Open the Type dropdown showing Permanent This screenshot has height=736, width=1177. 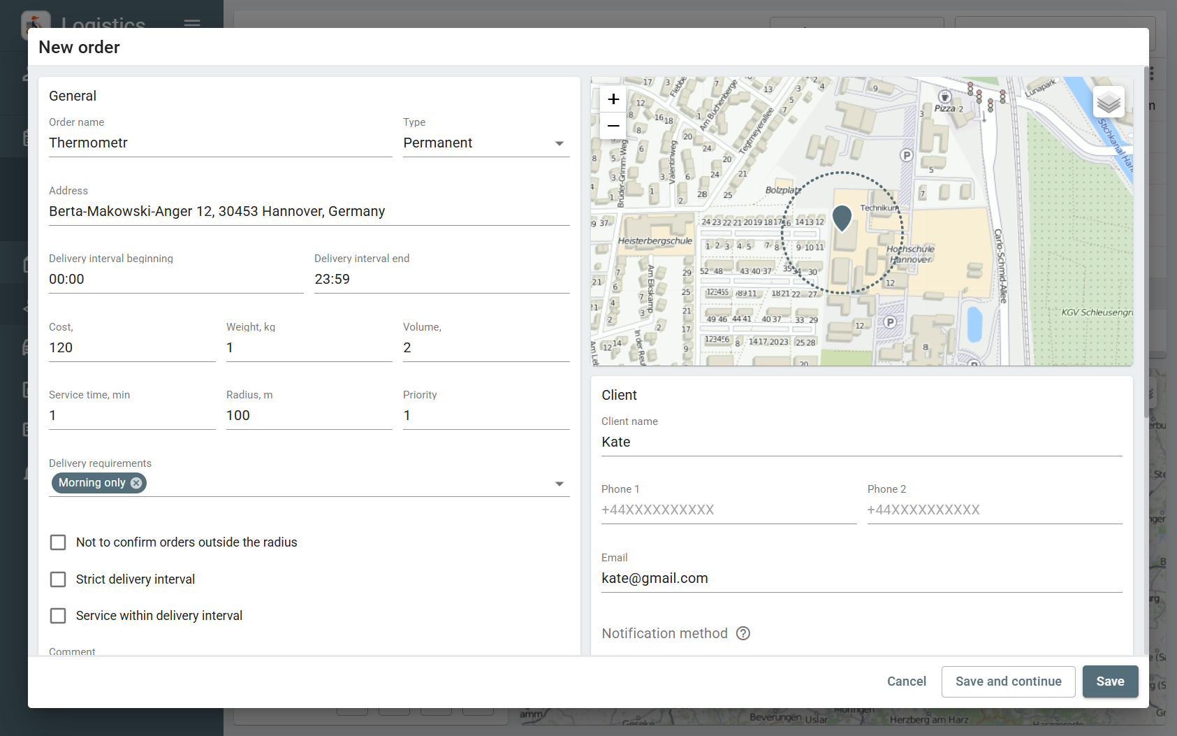486,143
